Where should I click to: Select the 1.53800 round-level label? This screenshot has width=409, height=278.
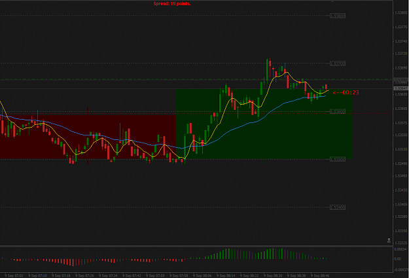coord(338,16)
